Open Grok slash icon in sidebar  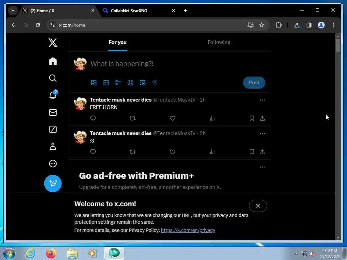pyautogui.click(x=53, y=129)
